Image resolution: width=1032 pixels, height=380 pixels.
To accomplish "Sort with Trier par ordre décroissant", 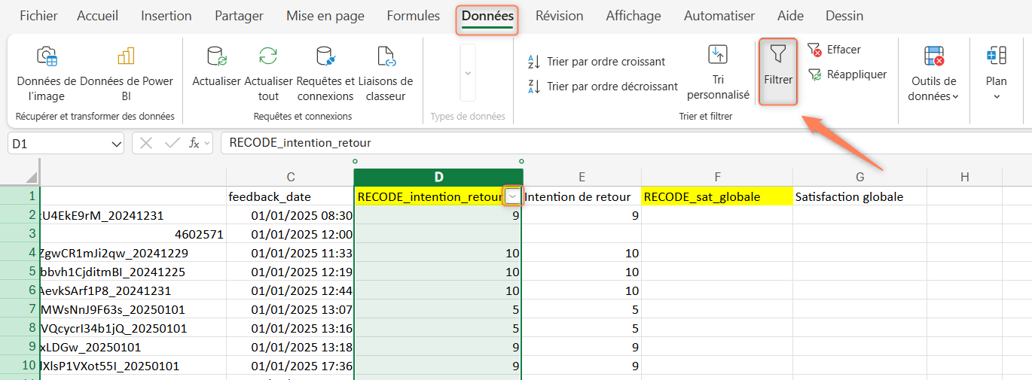I will 603,87.
